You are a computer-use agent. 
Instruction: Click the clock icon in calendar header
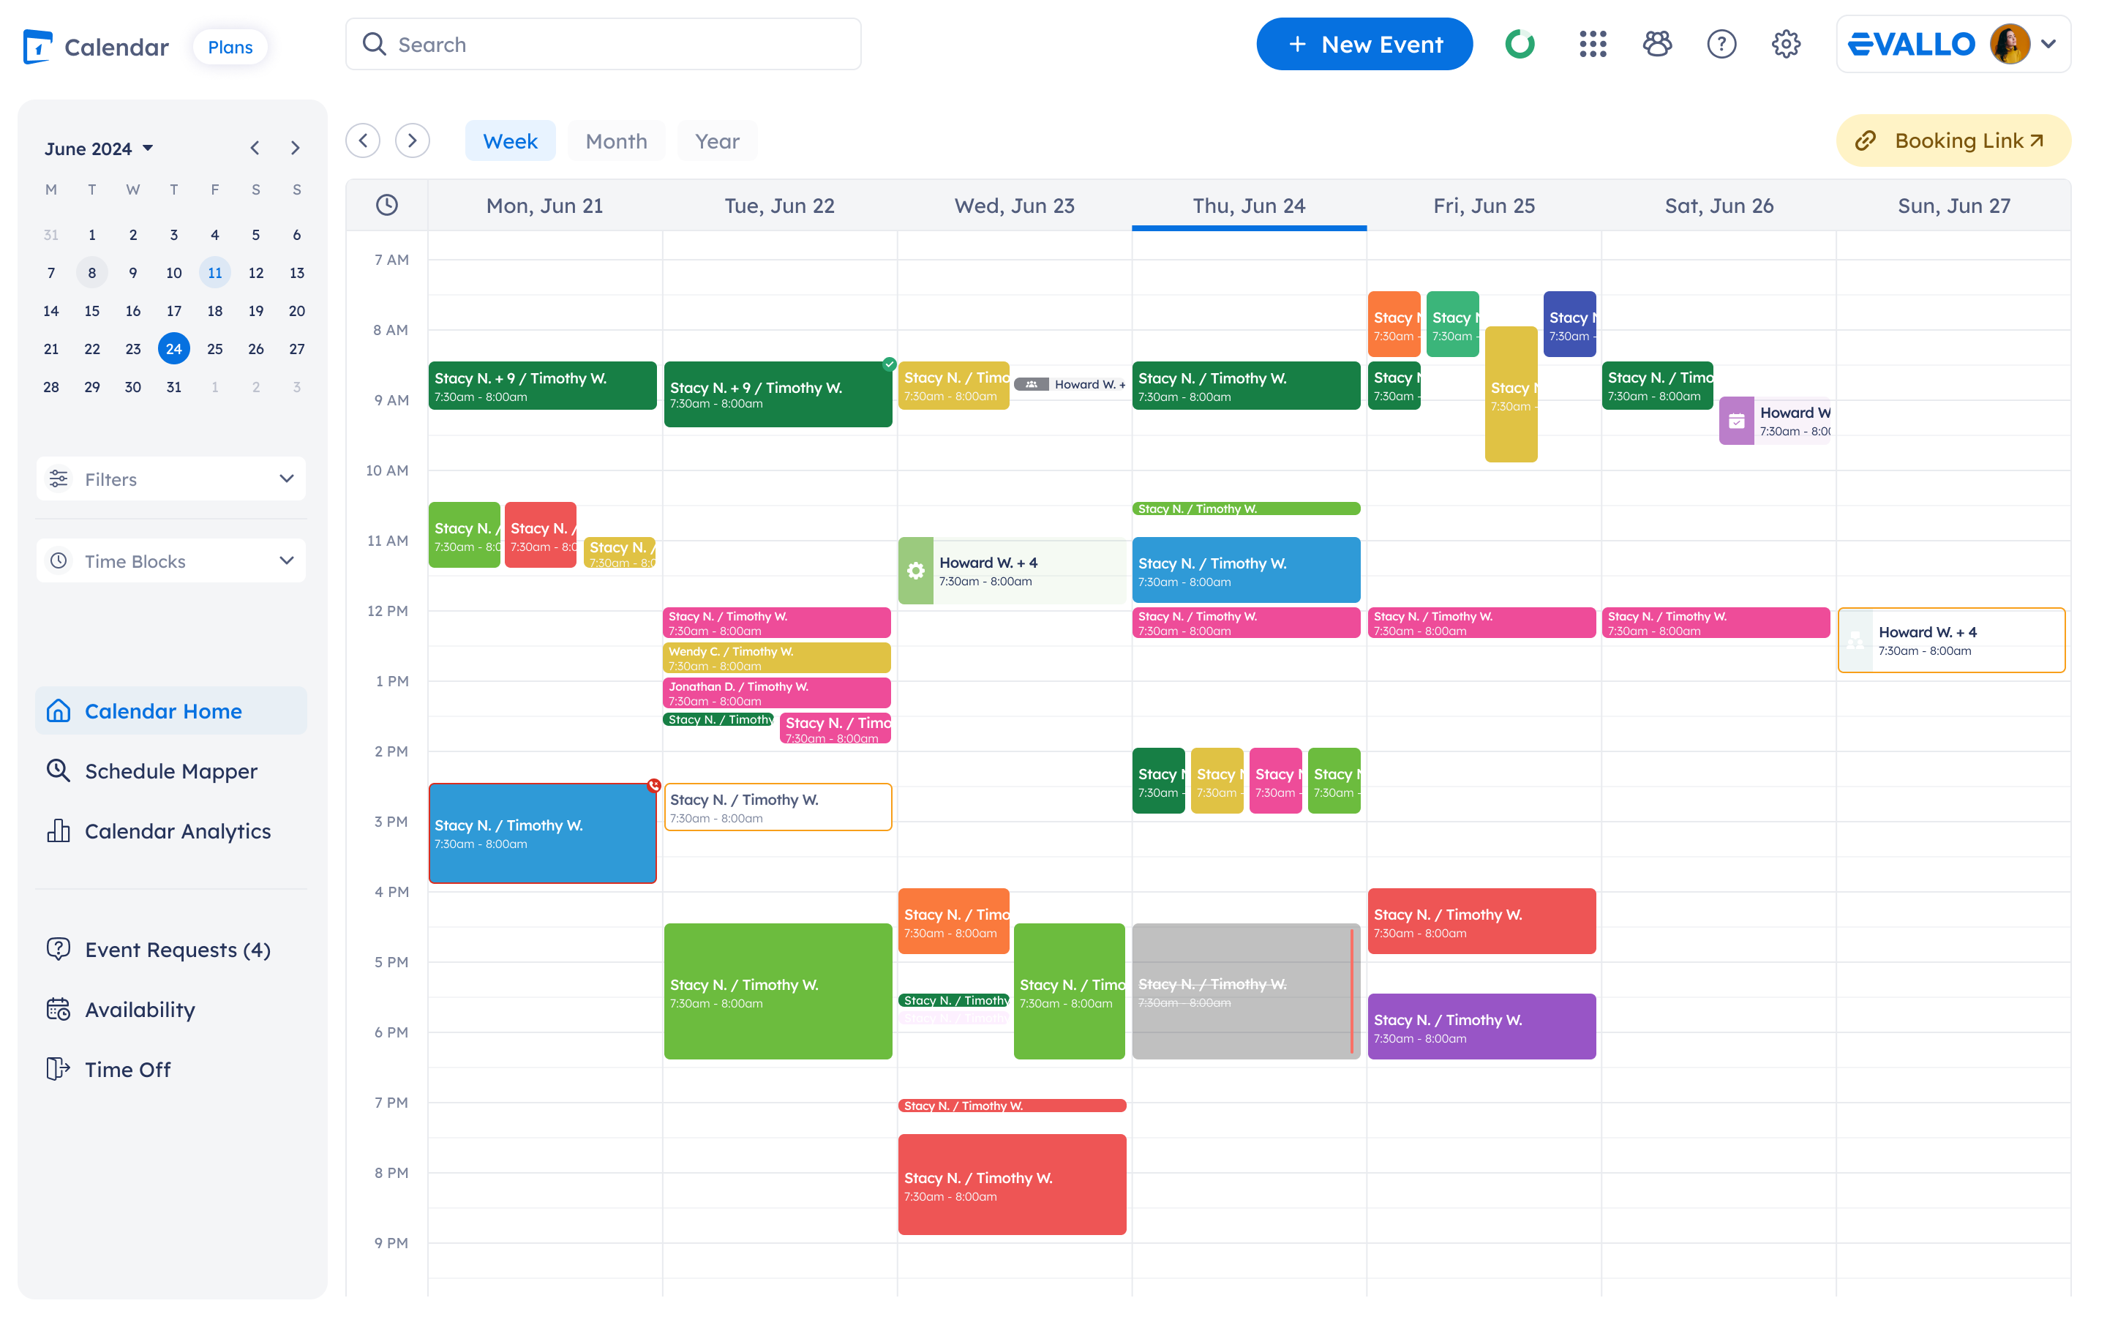(x=386, y=206)
